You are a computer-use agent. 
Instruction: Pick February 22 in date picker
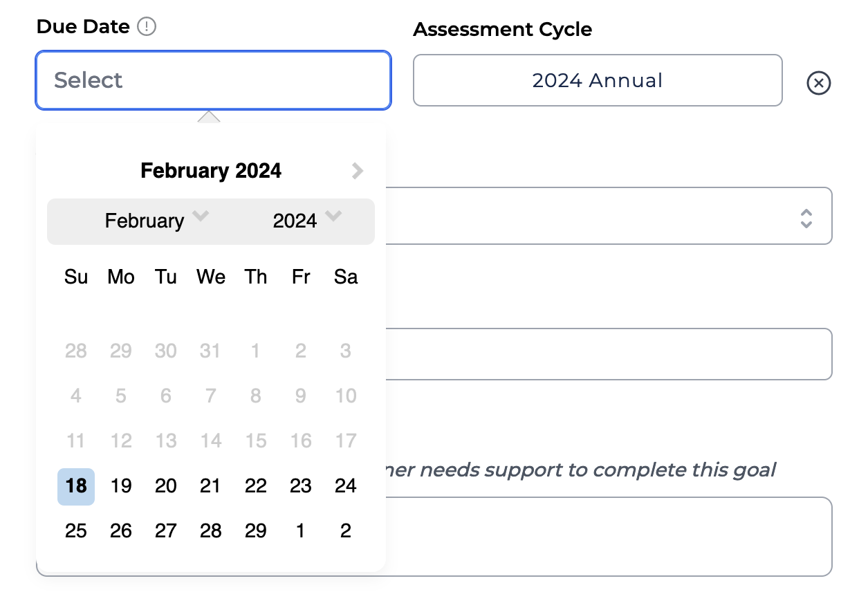click(255, 486)
